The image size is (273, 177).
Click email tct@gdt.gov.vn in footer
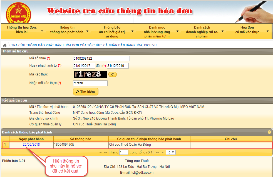(x=142, y=173)
